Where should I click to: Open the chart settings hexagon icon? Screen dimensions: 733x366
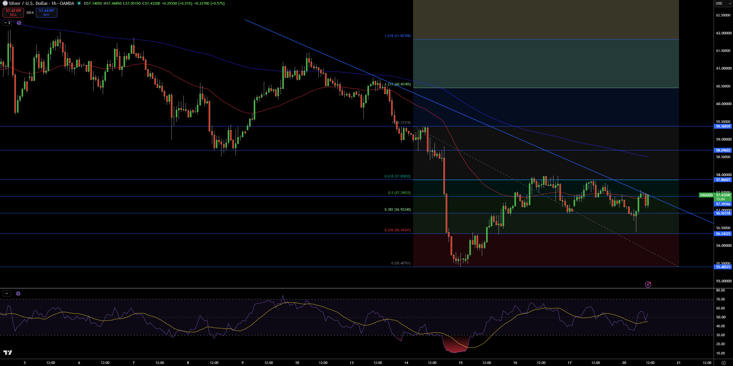coord(723,363)
